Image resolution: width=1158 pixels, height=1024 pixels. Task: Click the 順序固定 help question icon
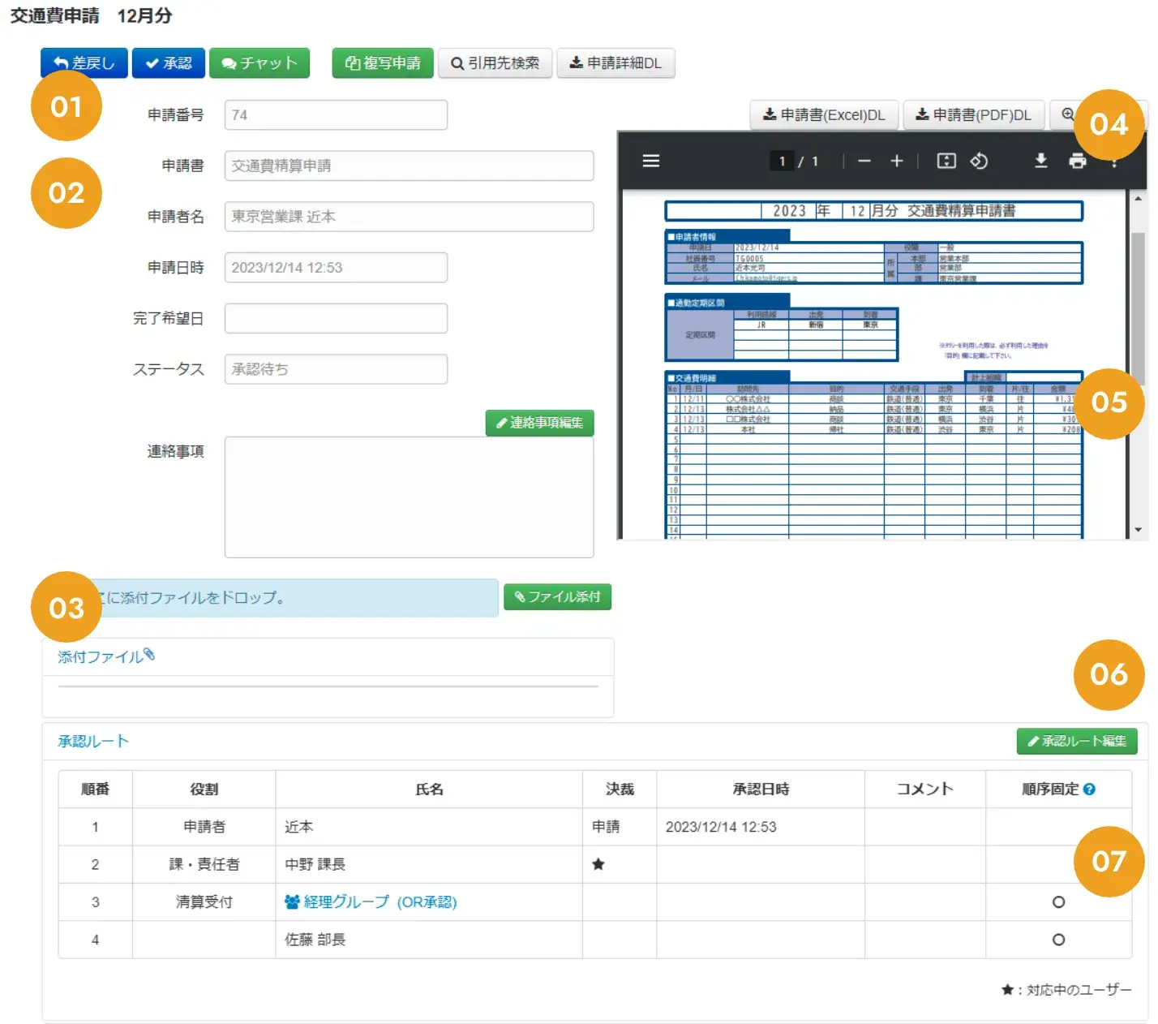(x=1089, y=789)
